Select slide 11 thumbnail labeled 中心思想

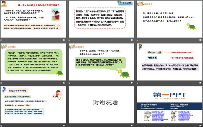[x=101, y=19]
